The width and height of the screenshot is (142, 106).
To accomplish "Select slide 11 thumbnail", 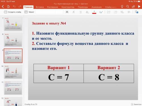I will pyautogui.click(x=13, y=88).
